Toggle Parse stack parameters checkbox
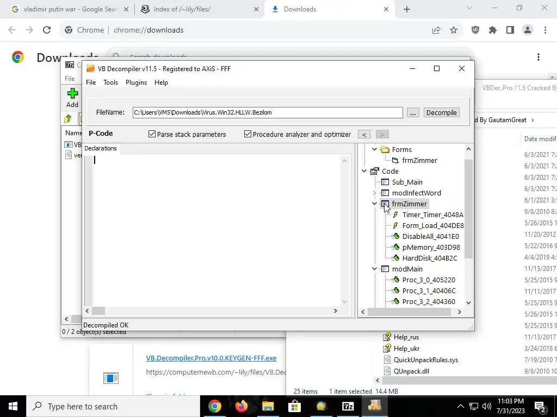 152,134
